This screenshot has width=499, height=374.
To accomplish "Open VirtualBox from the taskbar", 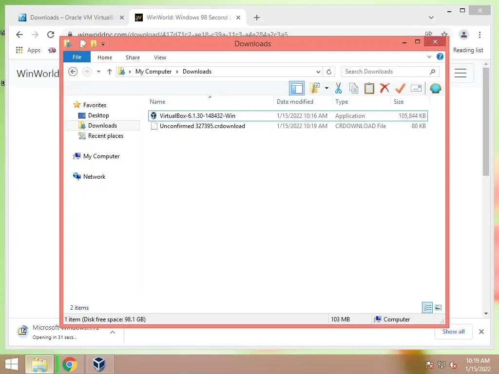I will coord(99,364).
